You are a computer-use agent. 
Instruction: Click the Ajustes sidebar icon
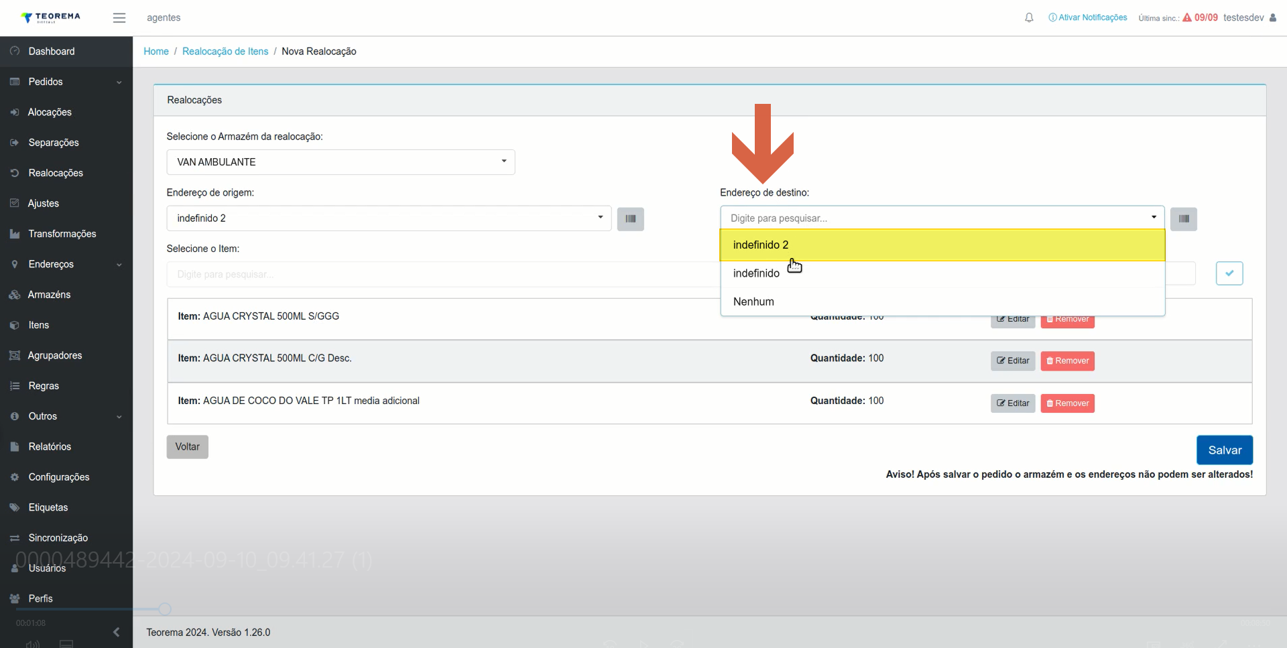click(x=15, y=203)
